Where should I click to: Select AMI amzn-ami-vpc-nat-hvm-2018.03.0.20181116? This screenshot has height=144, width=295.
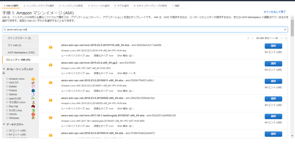coord(273,46)
